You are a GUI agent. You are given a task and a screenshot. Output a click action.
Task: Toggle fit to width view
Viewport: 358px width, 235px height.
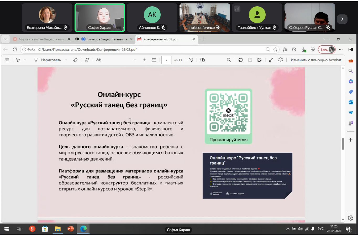coord(154,60)
